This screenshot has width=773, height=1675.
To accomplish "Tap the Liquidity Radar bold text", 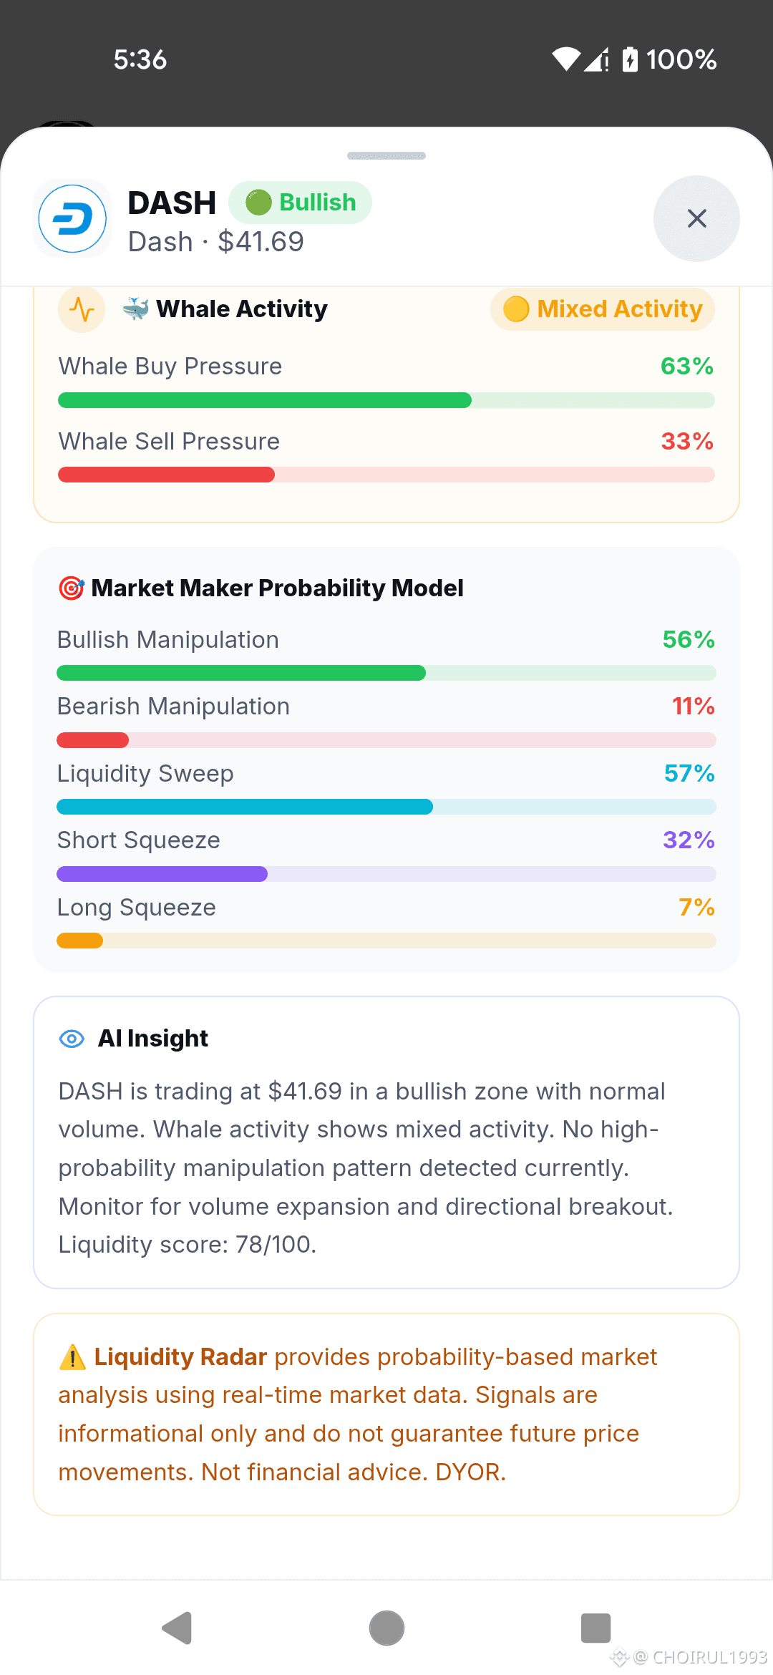I will click(180, 1357).
